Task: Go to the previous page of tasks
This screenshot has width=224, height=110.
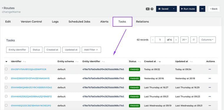Action: (x=153, y=40)
